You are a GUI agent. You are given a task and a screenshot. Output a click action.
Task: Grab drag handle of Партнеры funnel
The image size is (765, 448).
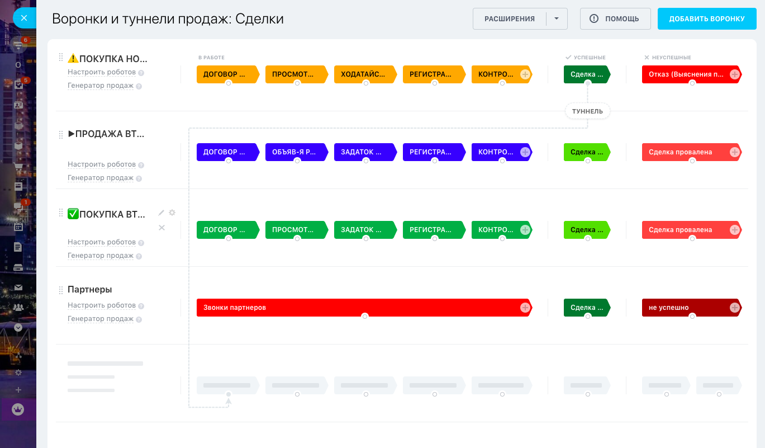pos(61,290)
